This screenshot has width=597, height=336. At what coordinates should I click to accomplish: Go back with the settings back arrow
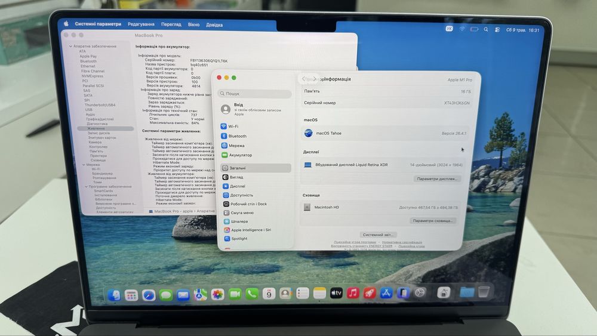point(303,79)
